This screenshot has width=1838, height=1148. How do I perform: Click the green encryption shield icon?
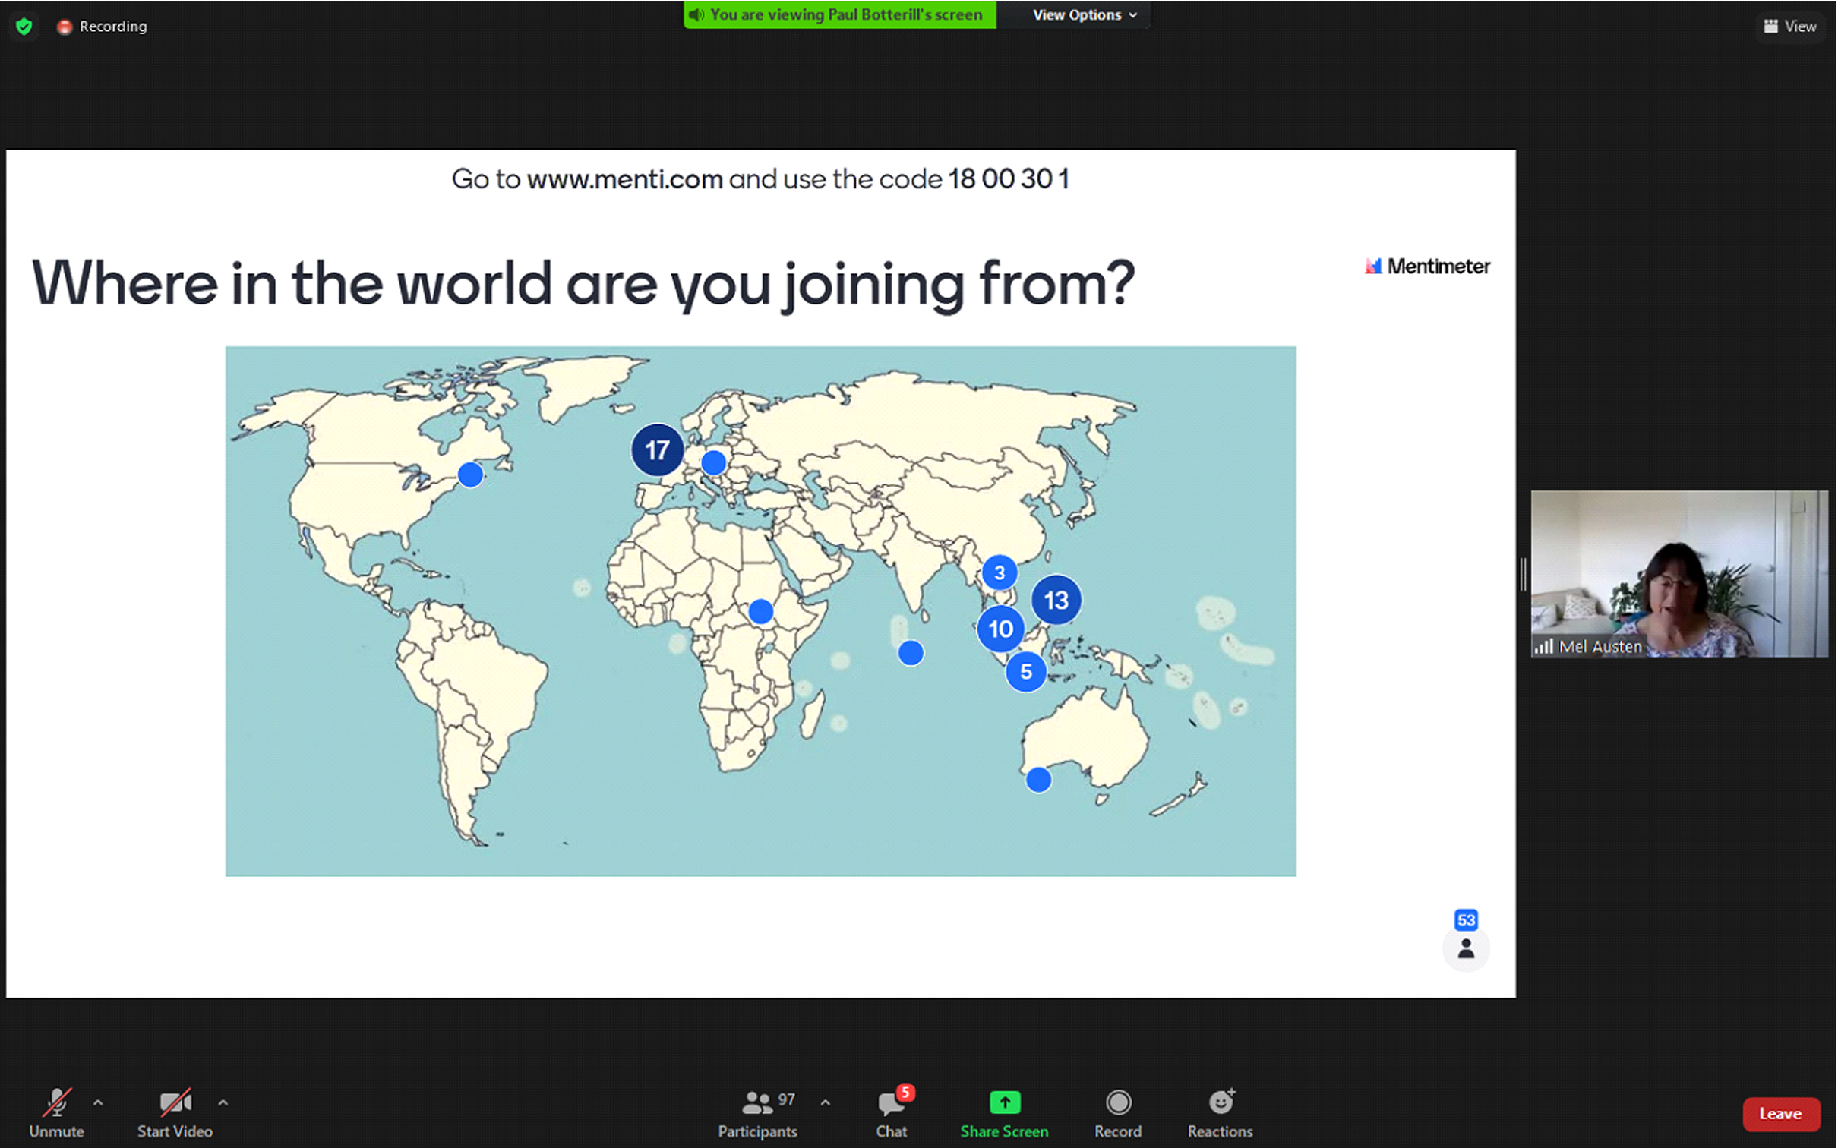[24, 27]
